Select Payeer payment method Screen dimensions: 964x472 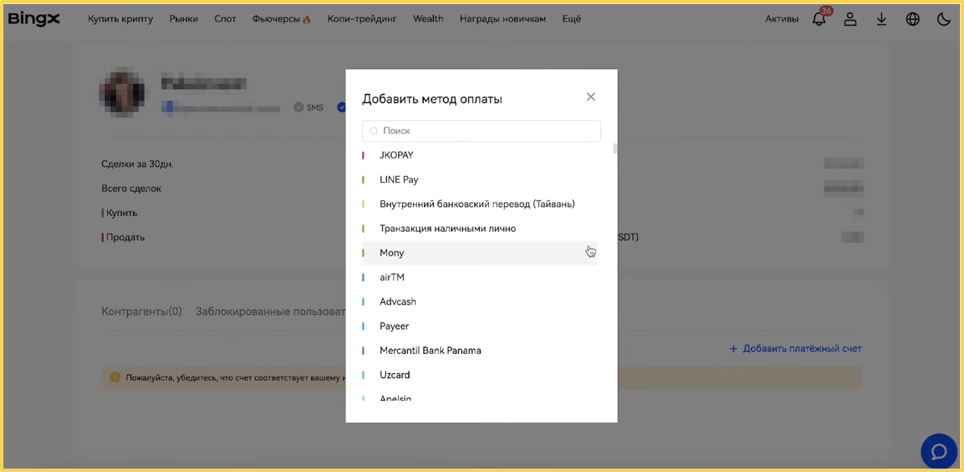479,326
